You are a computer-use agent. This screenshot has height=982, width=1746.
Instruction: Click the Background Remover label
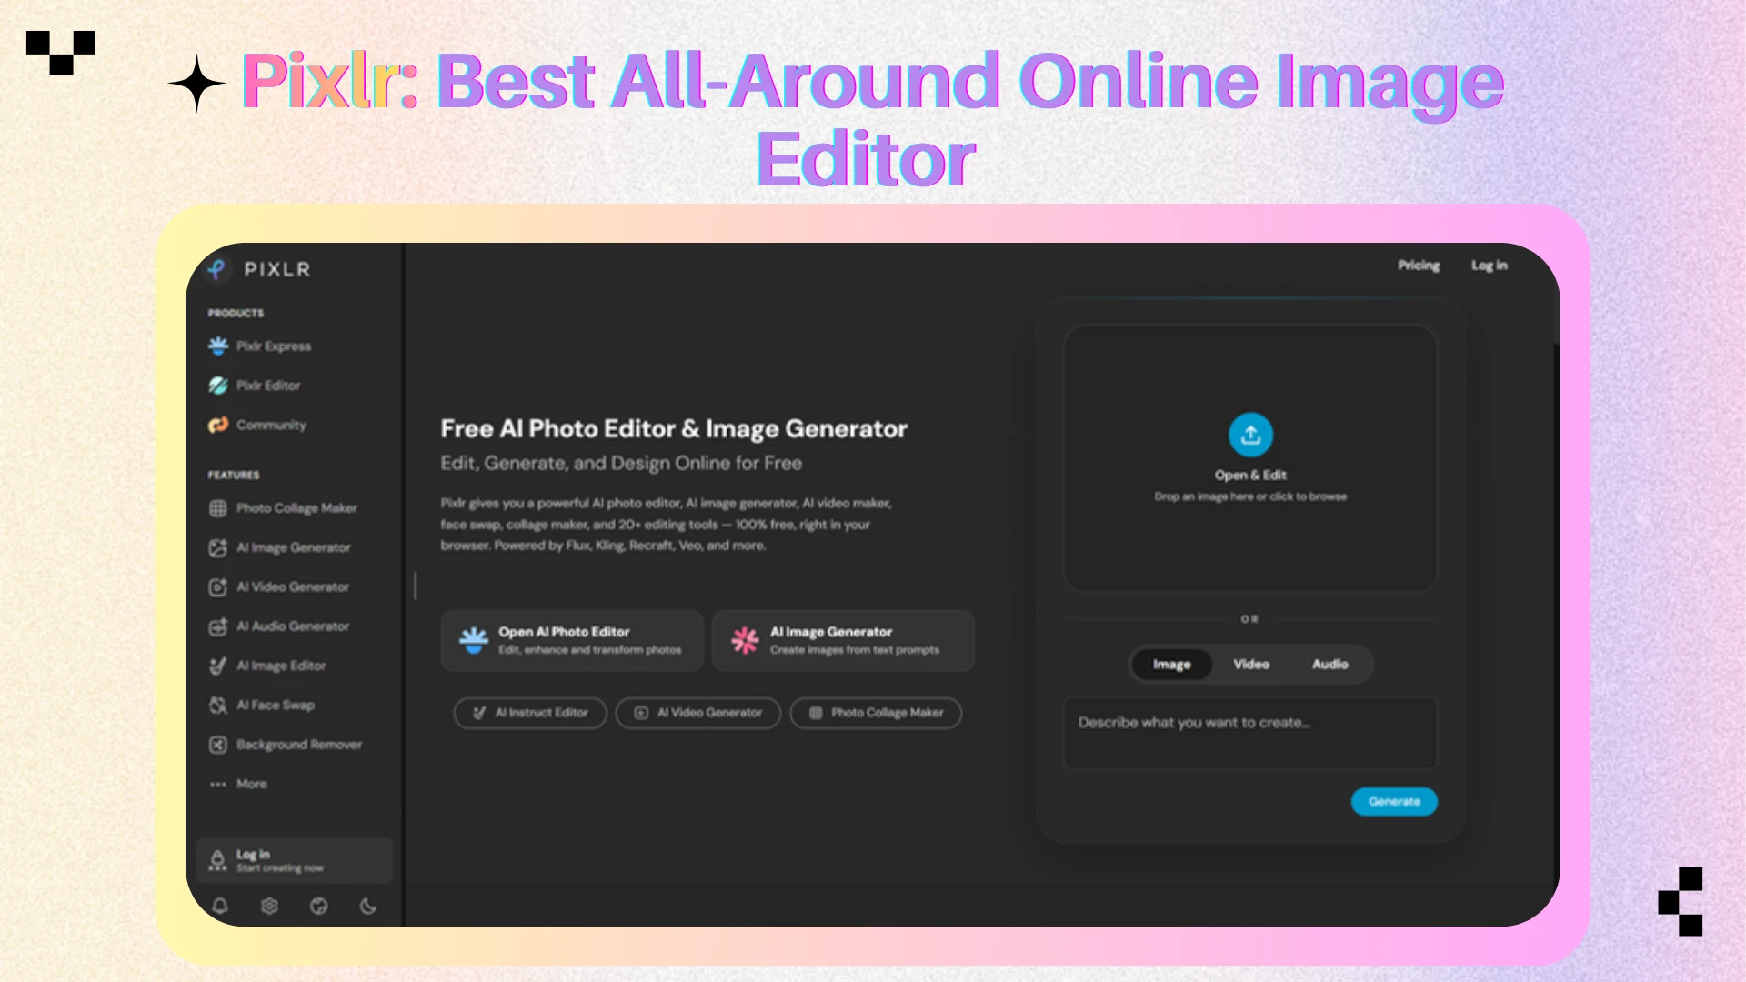(299, 745)
